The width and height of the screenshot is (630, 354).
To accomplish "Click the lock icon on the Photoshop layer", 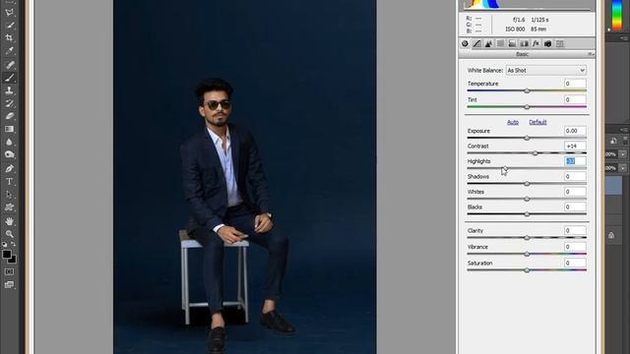I will click(611, 236).
